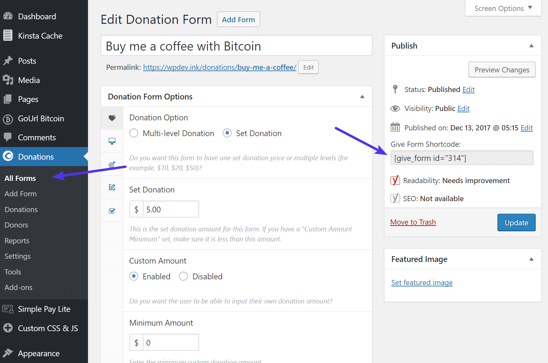
Task: Disable the Custom Amount option
Action: [183, 276]
